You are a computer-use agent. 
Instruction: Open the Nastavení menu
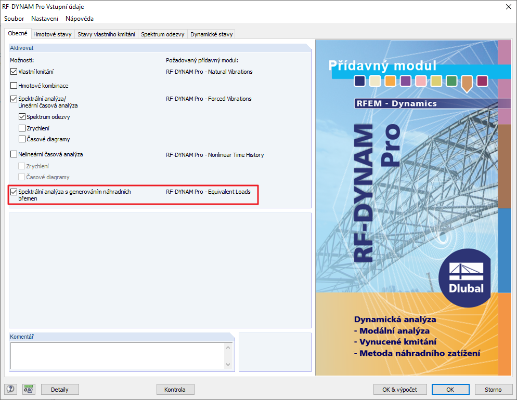pos(45,18)
